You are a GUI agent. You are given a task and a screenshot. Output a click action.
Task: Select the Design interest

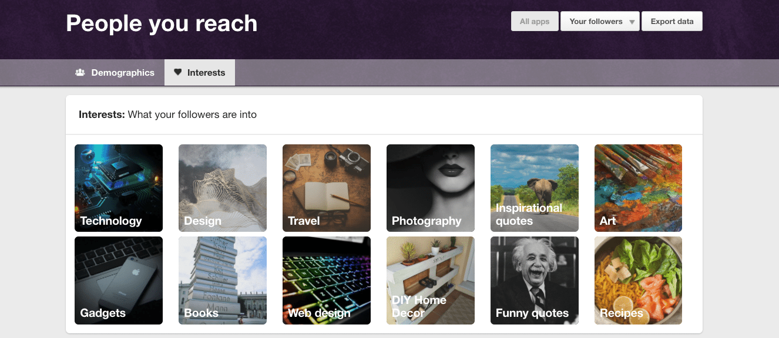(222, 188)
